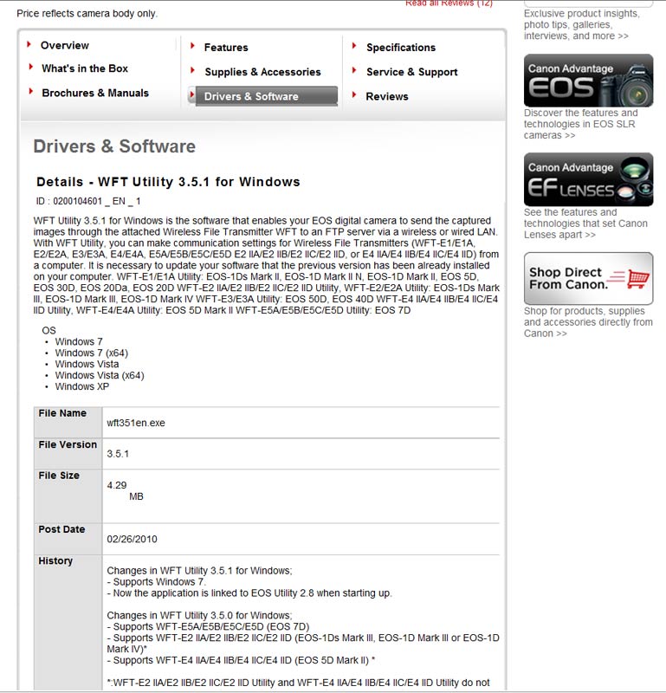Click Price reflects camera body only text

(87, 13)
